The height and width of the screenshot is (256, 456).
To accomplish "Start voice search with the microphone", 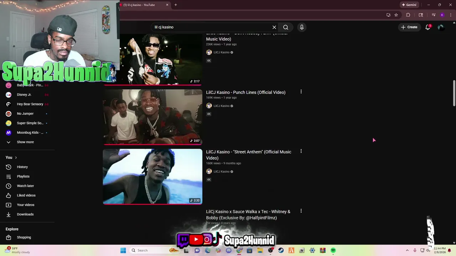I will pos(302,27).
